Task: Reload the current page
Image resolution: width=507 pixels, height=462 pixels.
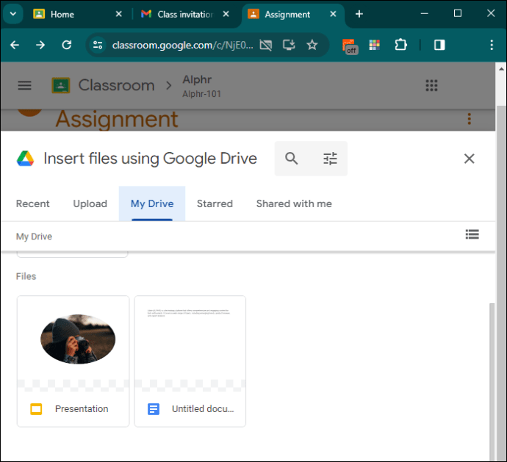Action: click(x=67, y=45)
